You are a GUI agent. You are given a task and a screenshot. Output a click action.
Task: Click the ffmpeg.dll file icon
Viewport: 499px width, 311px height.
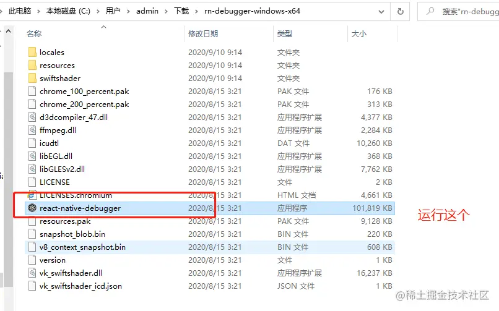tap(32, 130)
